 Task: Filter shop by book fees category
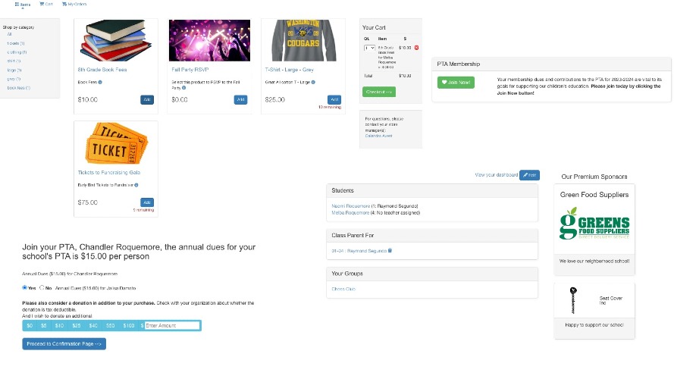tap(17, 87)
